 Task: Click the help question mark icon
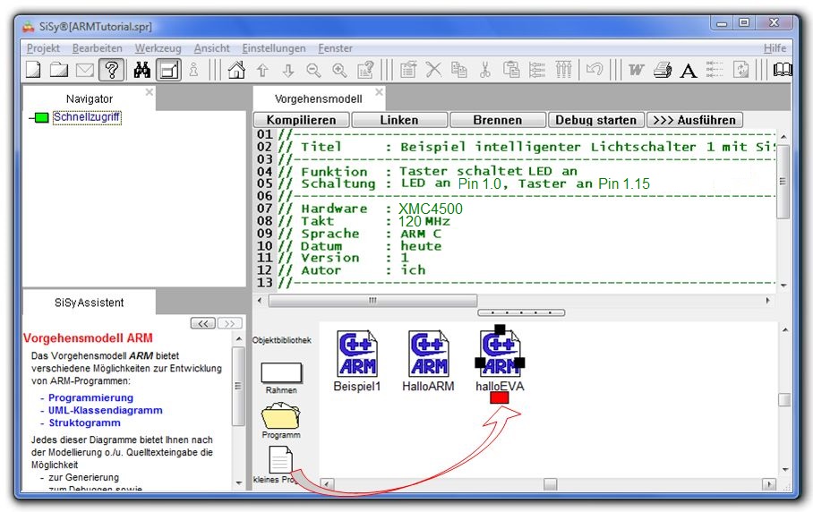tap(112, 70)
